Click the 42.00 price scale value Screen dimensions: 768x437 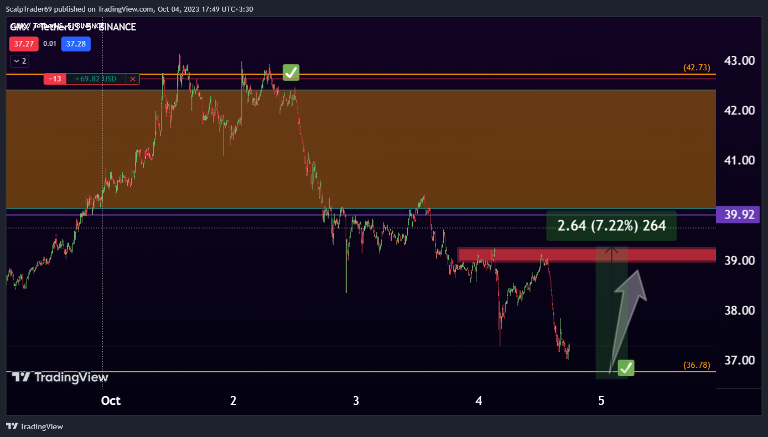click(x=740, y=110)
